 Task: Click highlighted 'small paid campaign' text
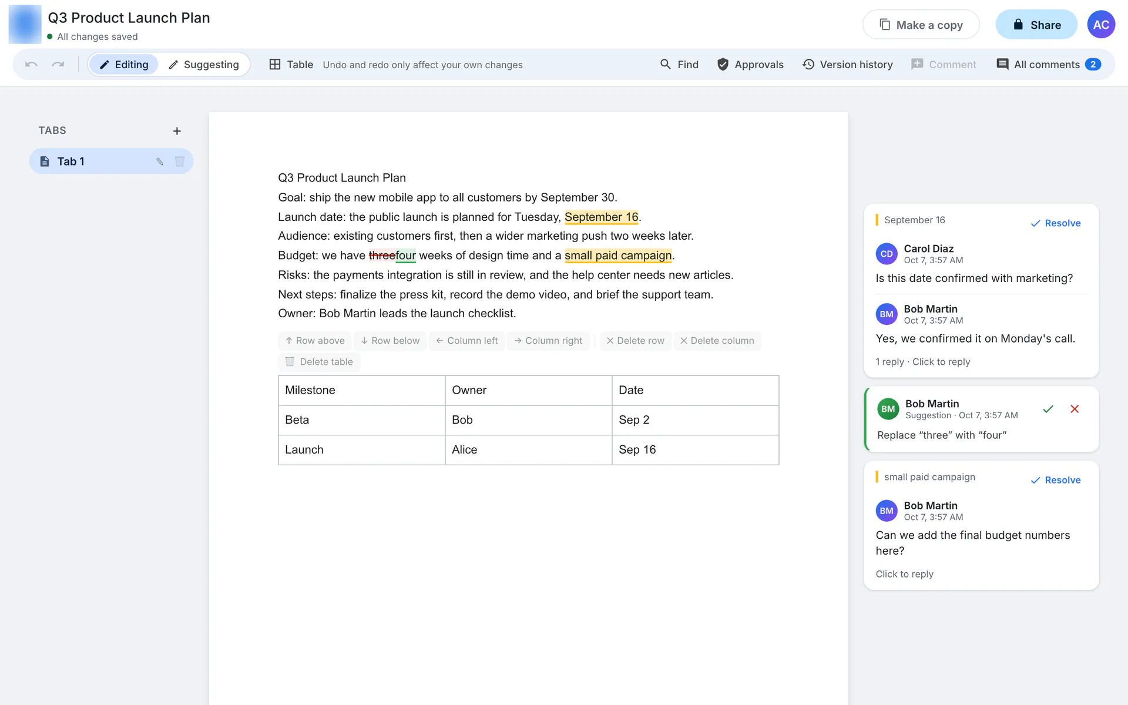pos(618,256)
